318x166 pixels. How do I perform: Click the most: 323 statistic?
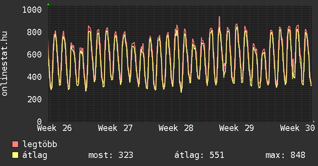(111, 155)
